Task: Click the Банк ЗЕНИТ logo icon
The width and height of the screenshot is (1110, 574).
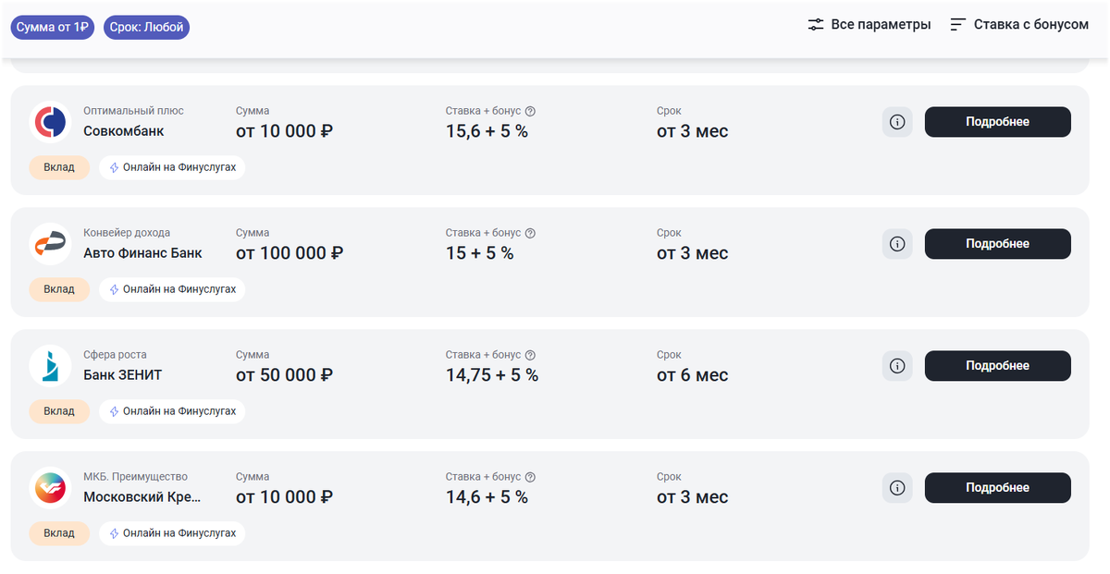Action: (50, 366)
